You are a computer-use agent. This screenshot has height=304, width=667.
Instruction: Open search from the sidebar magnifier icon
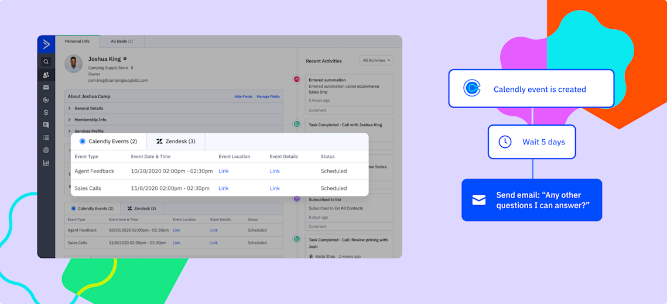click(46, 62)
